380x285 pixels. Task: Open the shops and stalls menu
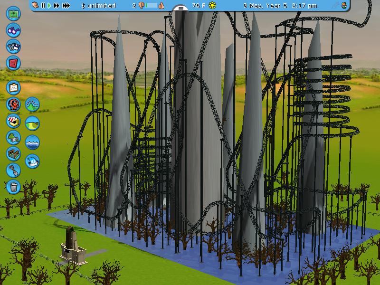point(13,121)
